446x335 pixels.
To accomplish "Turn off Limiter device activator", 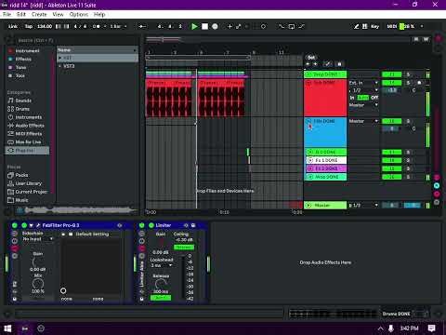I will (151, 225).
